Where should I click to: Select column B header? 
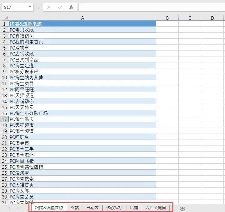pyautogui.click(x=167, y=18)
